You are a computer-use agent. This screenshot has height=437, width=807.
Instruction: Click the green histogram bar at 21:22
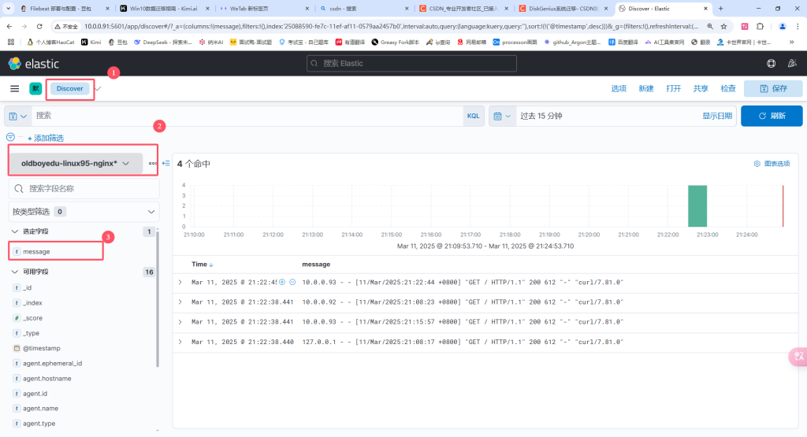point(697,206)
